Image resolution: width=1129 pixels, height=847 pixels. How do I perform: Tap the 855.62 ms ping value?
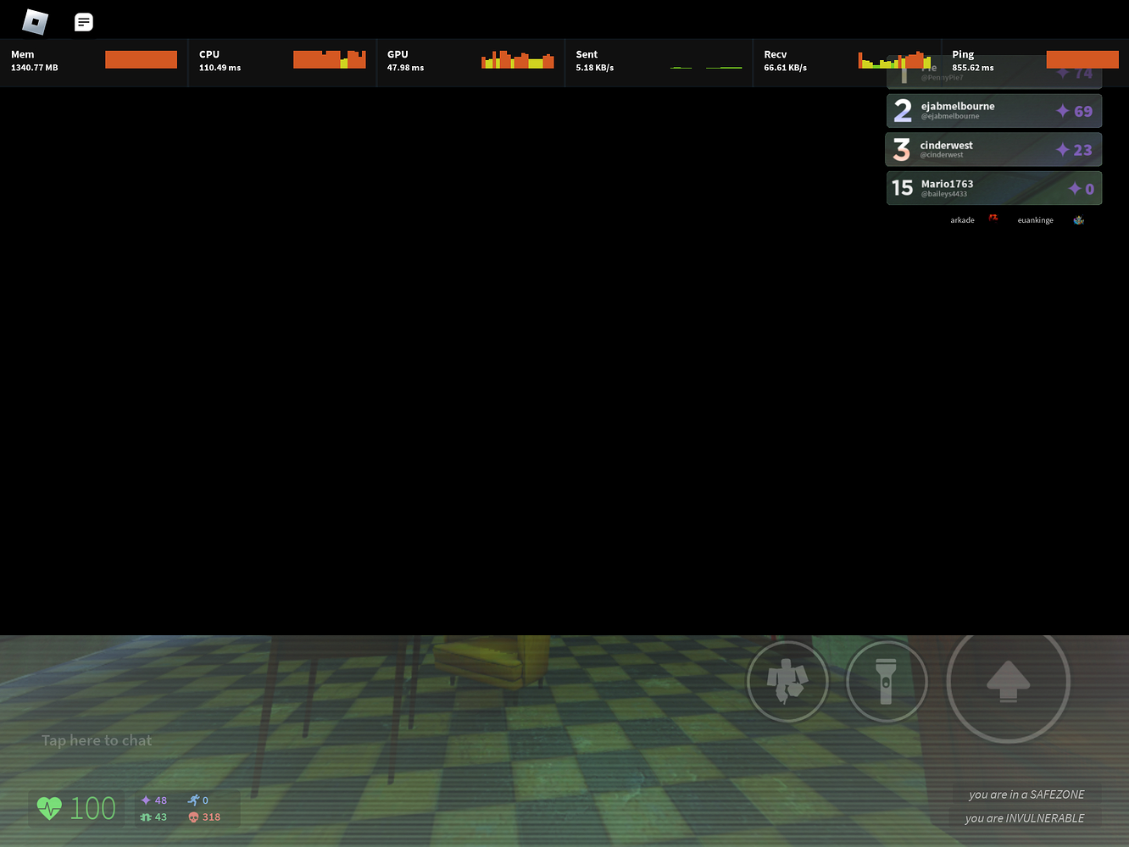coord(973,68)
